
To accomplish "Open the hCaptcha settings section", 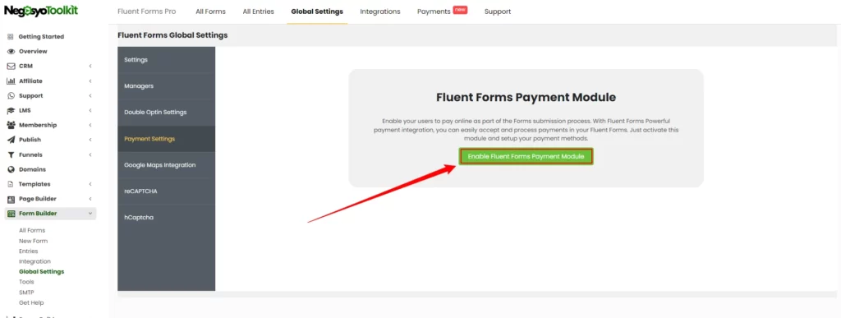I will 166,218.
